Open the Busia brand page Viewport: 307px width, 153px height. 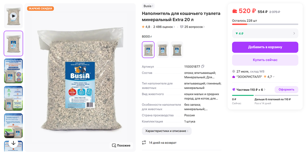coord(148,6)
